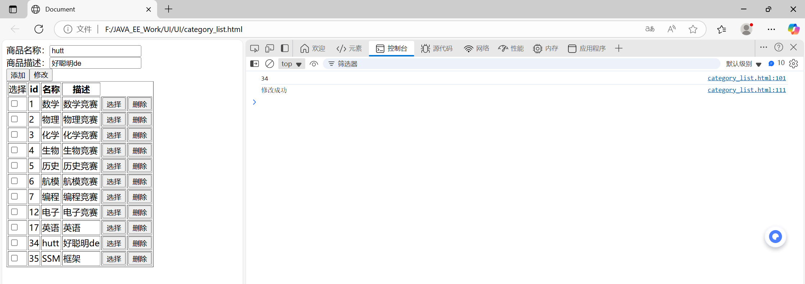Screen dimensions: 805x284
Task: Switch to the 内存 tab
Action: (545, 48)
